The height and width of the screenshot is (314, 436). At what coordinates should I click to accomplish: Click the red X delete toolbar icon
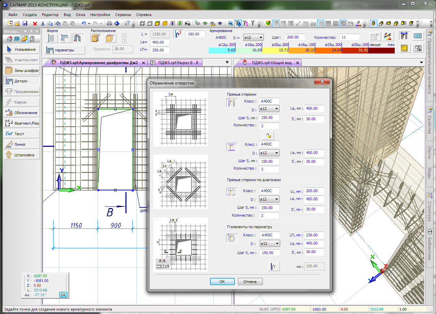[35, 23]
